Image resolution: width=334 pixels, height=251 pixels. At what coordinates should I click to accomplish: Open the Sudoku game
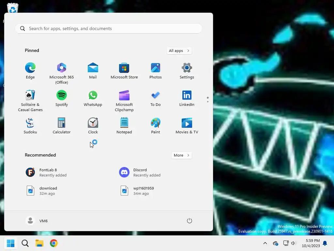tap(30, 126)
